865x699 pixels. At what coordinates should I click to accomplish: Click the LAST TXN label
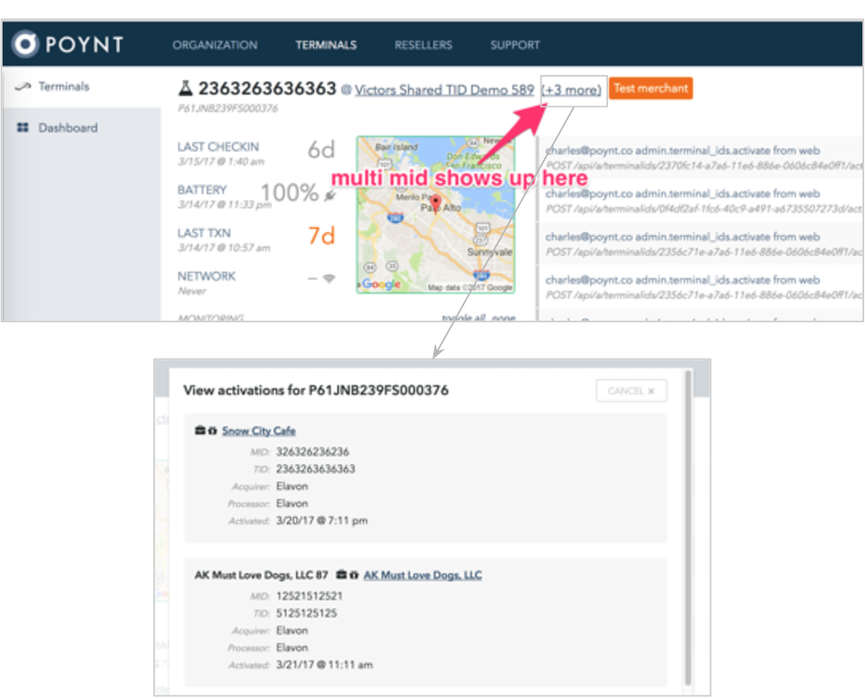click(203, 233)
